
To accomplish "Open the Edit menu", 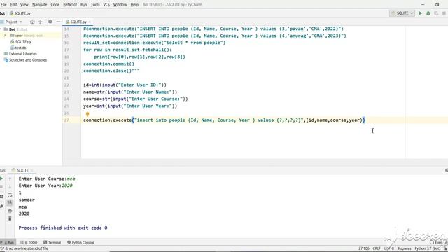I will (13, 5).
